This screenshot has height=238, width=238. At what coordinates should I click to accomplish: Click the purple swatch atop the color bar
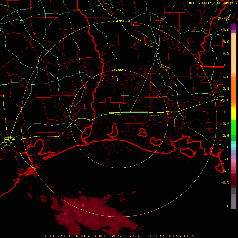click(x=234, y=26)
